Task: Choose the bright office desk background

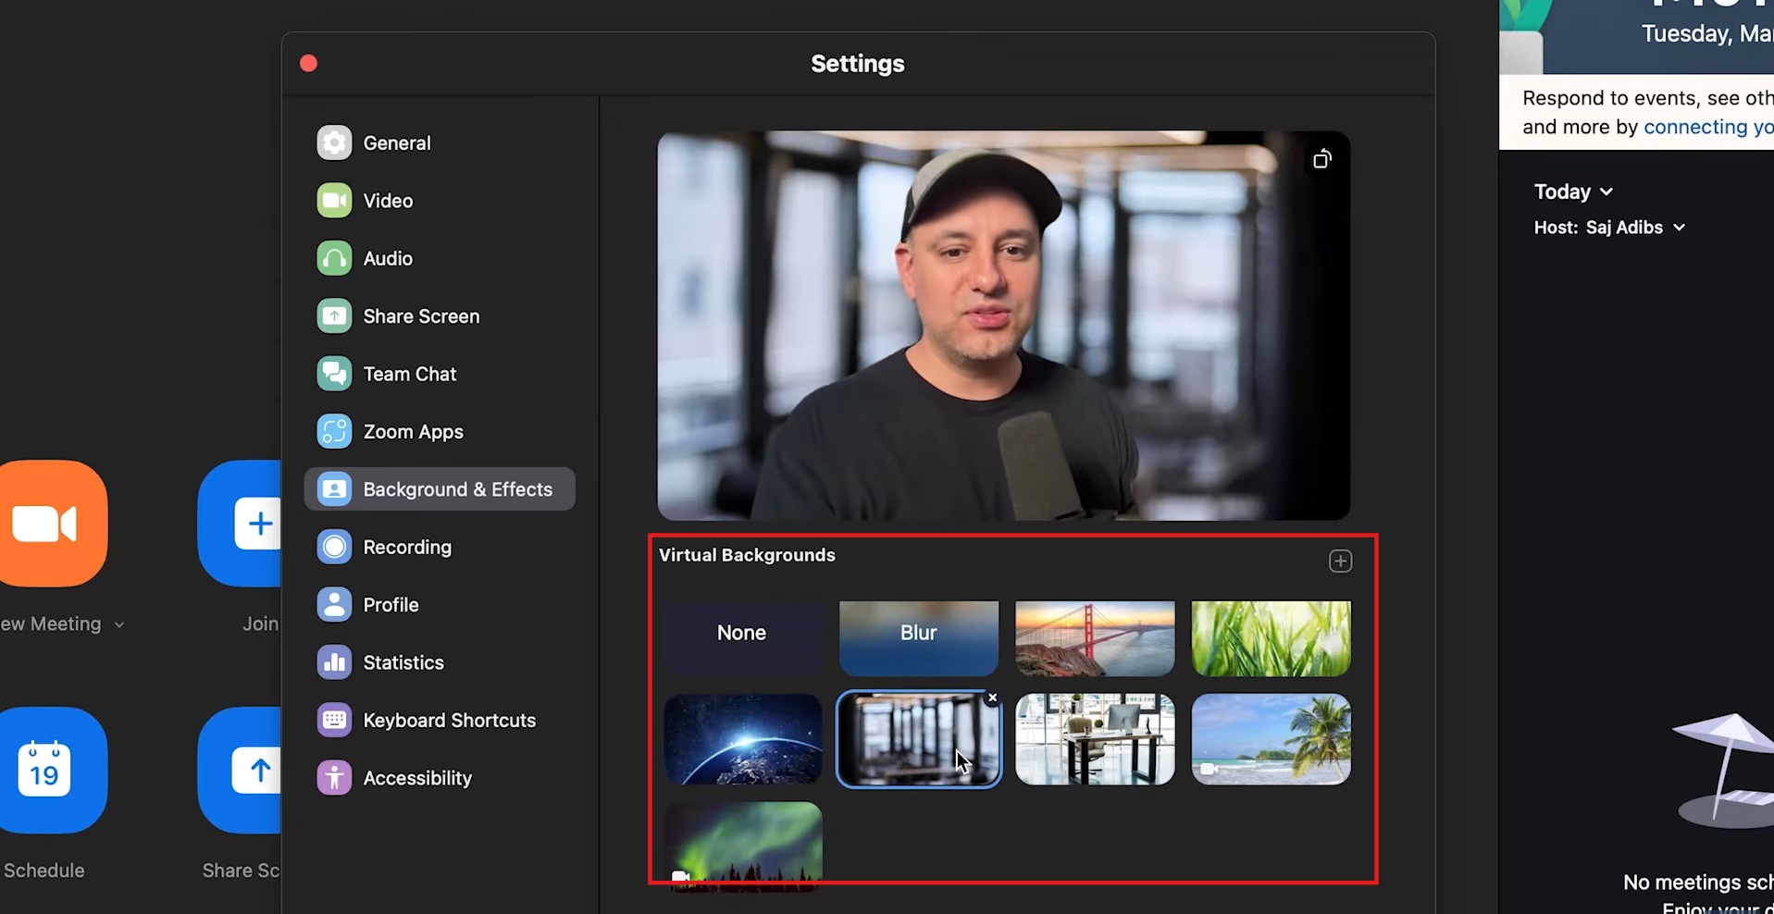Action: point(1095,739)
